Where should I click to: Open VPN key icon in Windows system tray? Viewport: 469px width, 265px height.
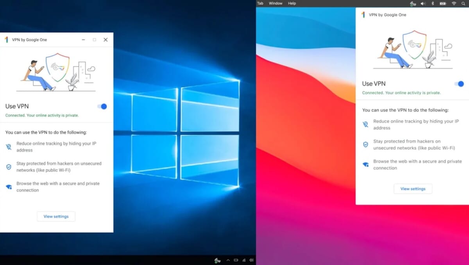click(x=218, y=260)
